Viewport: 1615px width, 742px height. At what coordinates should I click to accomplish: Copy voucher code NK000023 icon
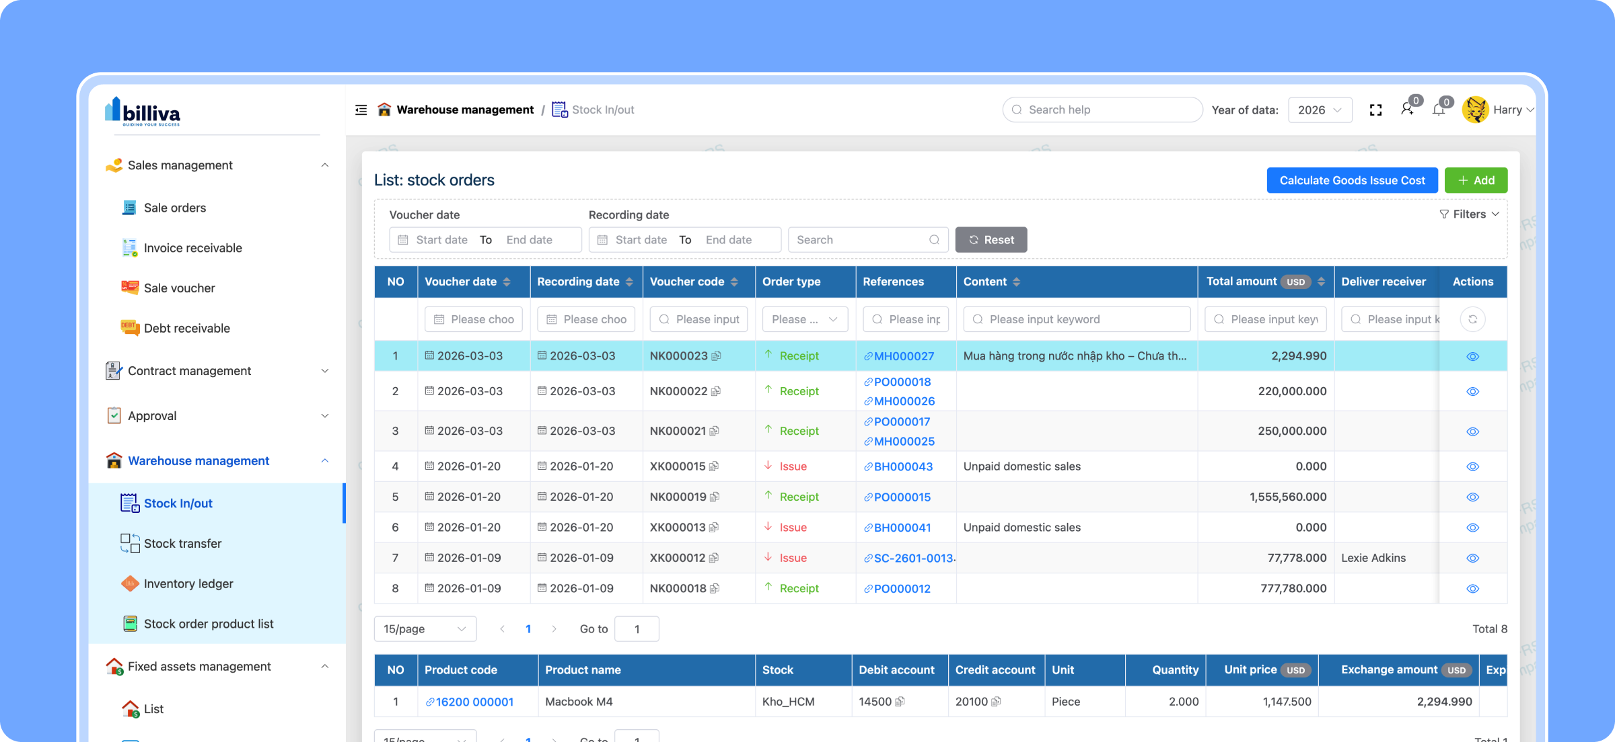point(717,356)
